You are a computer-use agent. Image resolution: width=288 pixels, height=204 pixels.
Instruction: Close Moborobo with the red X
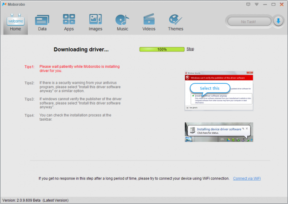pyautogui.click(x=281, y=4)
